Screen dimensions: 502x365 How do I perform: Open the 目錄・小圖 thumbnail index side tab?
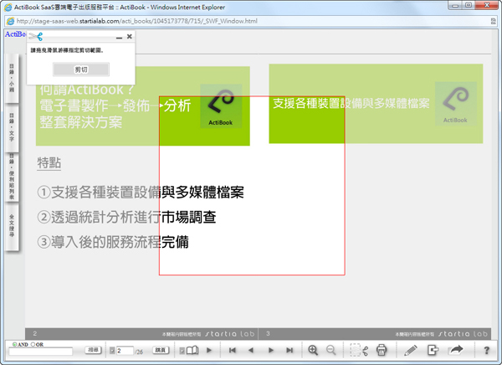point(12,78)
